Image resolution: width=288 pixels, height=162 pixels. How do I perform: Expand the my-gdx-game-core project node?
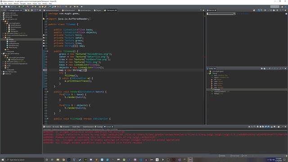pyautogui.click(x=2, y=19)
